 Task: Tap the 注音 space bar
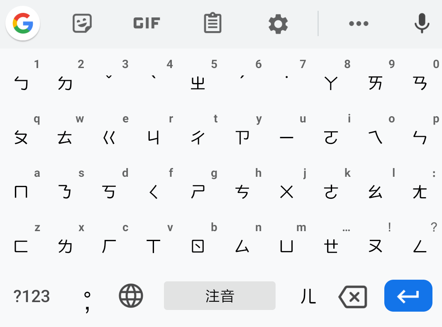pyautogui.click(x=220, y=296)
